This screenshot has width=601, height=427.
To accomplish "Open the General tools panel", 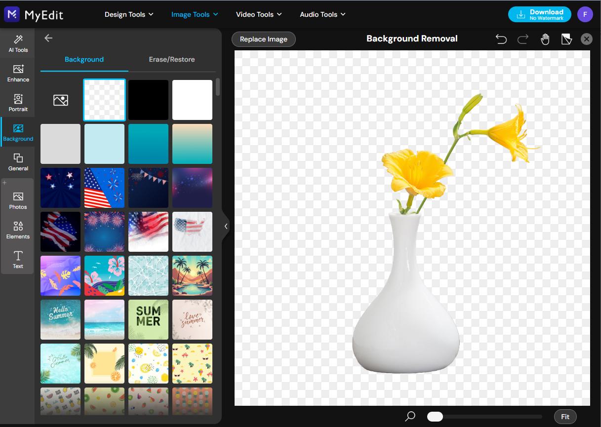I will click(17, 161).
